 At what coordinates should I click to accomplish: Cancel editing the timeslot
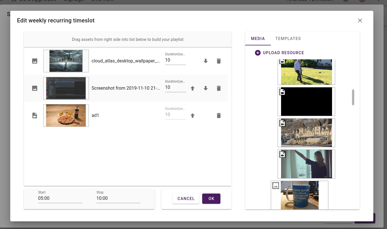click(x=186, y=198)
